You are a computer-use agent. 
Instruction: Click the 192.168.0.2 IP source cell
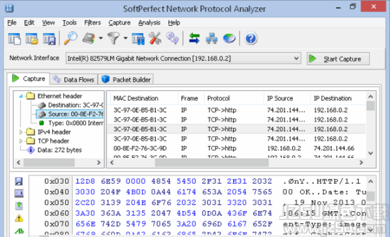point(284,149)
